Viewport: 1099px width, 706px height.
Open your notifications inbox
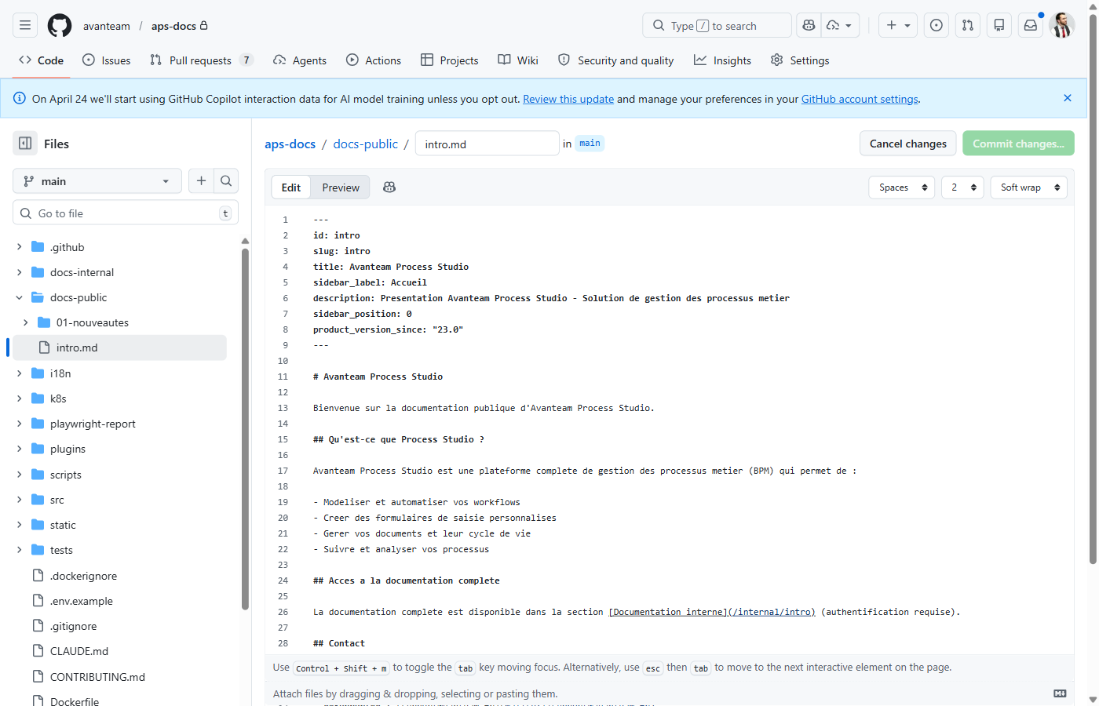[x=1030, y=25]
